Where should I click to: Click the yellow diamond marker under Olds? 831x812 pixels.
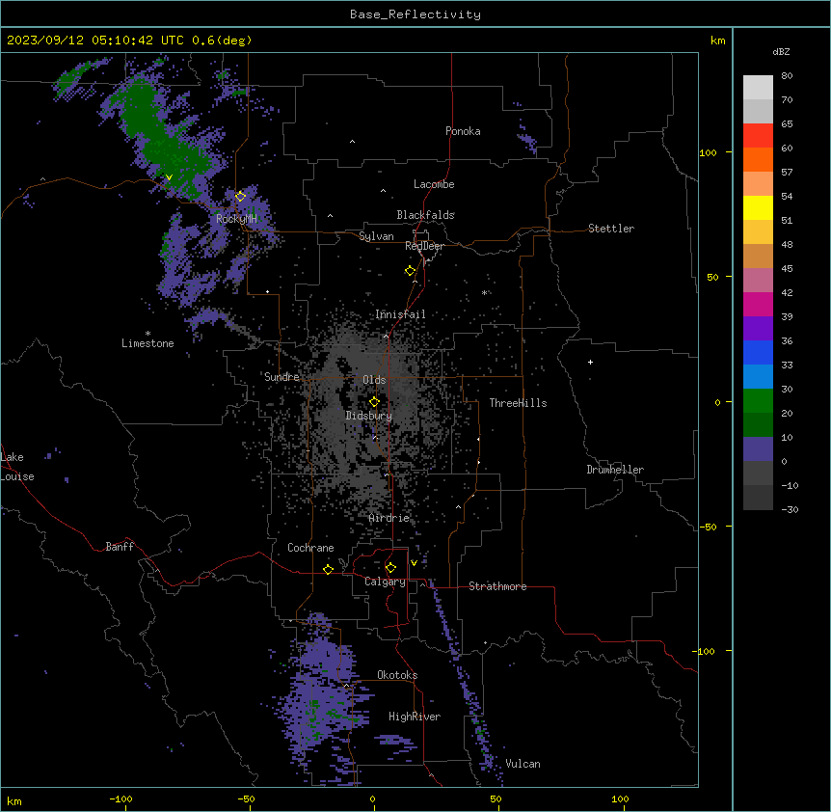point(374,402)
